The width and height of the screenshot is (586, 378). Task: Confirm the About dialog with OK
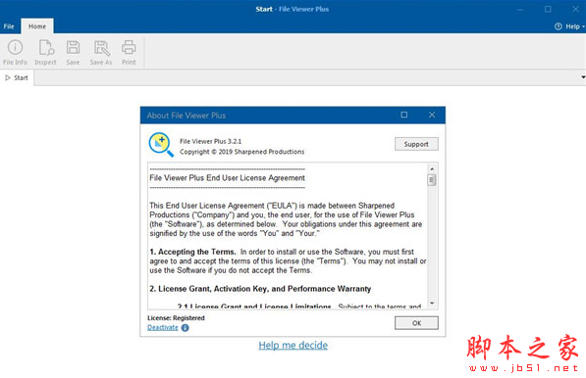(416, 323)
